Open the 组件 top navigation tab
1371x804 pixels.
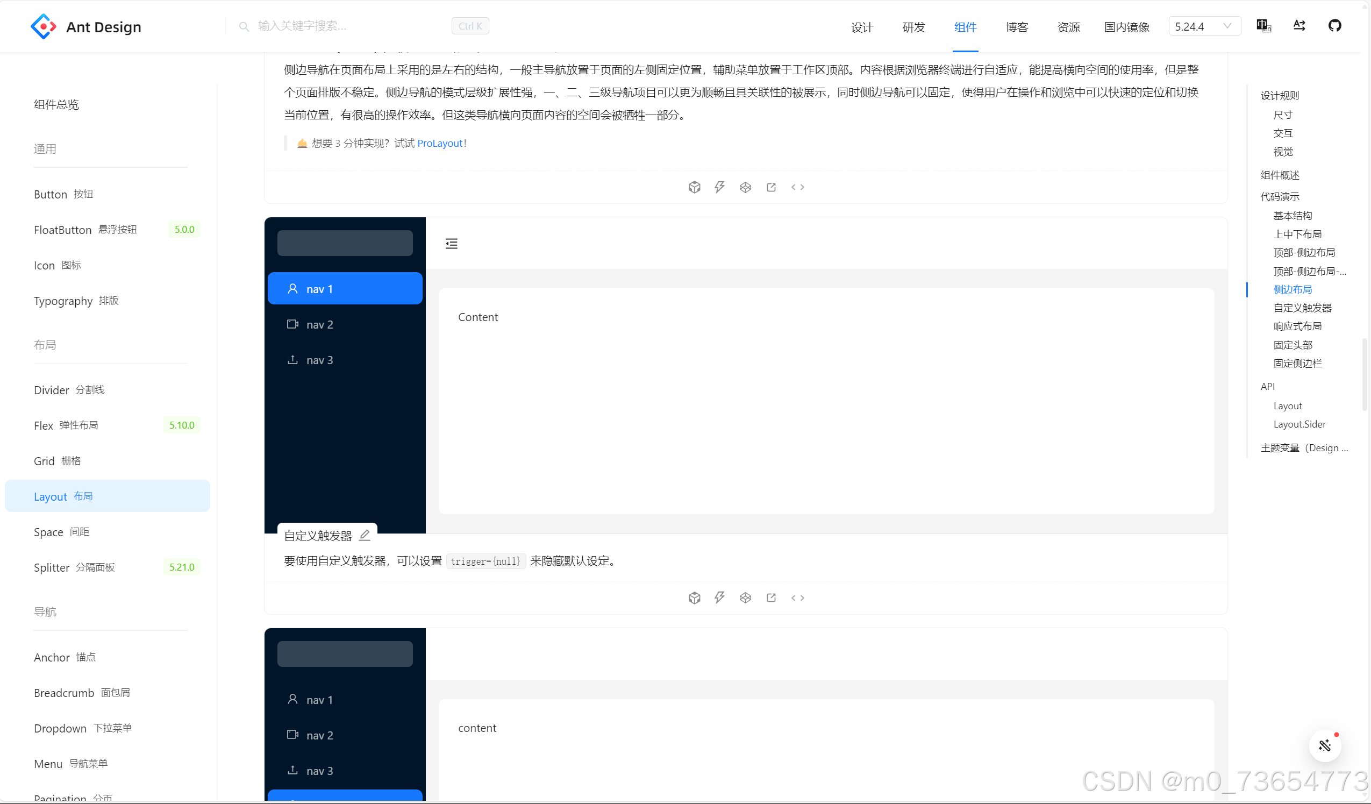coord(965,27)
